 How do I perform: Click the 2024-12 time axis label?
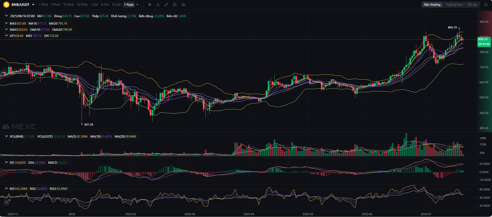[x=13, y=214]
